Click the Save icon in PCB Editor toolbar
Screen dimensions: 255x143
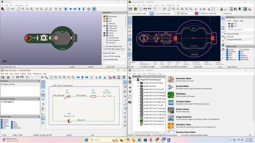point(130,9)
